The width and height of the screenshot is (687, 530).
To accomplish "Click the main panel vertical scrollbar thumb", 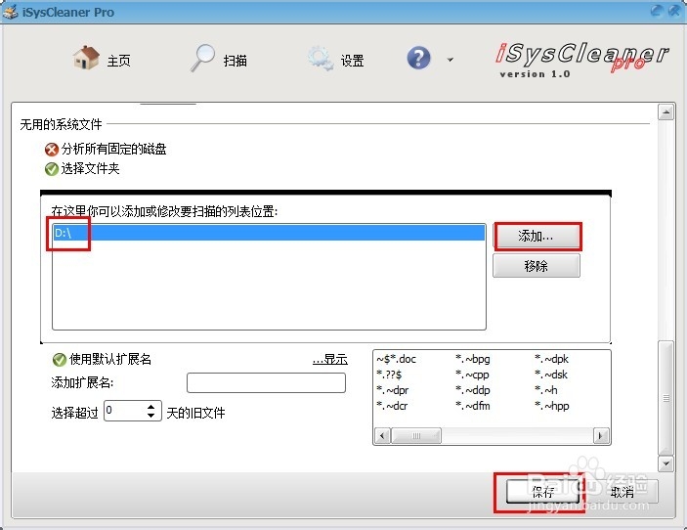I will click(666, 398).
